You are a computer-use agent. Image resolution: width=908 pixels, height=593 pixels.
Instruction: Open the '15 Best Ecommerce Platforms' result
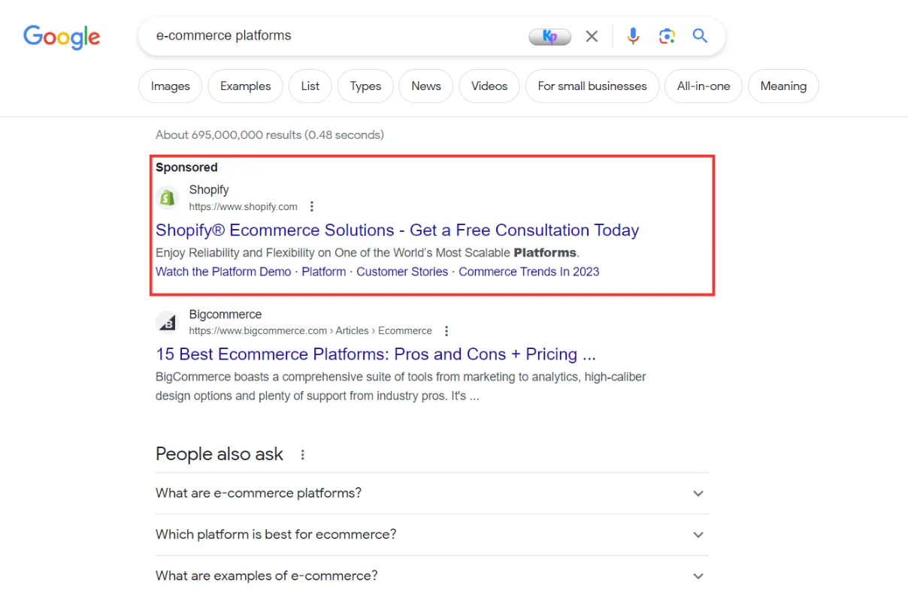coord(375,354)
